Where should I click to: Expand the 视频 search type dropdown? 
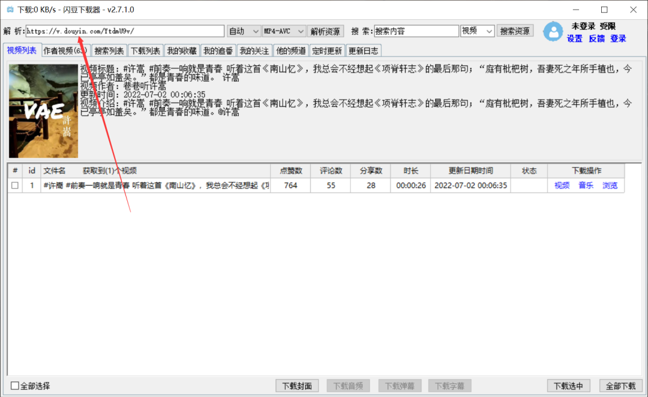click(x=477, y=31)
